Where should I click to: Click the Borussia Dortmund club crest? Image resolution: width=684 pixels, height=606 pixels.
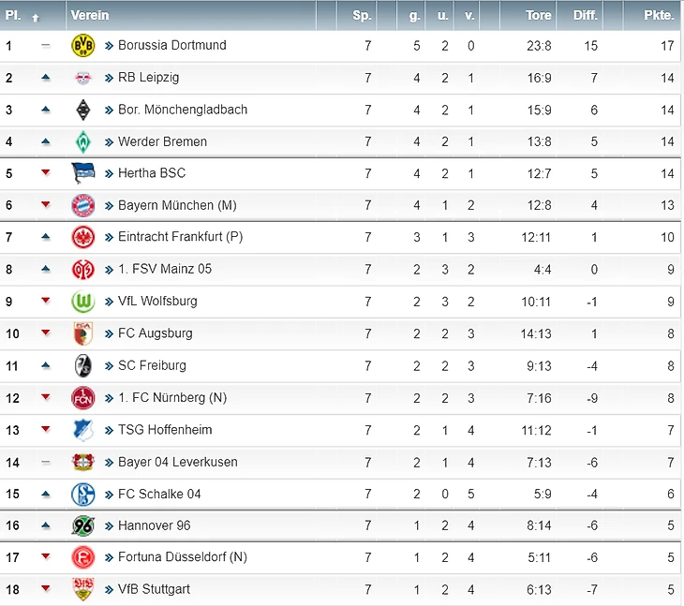point(83,46)
